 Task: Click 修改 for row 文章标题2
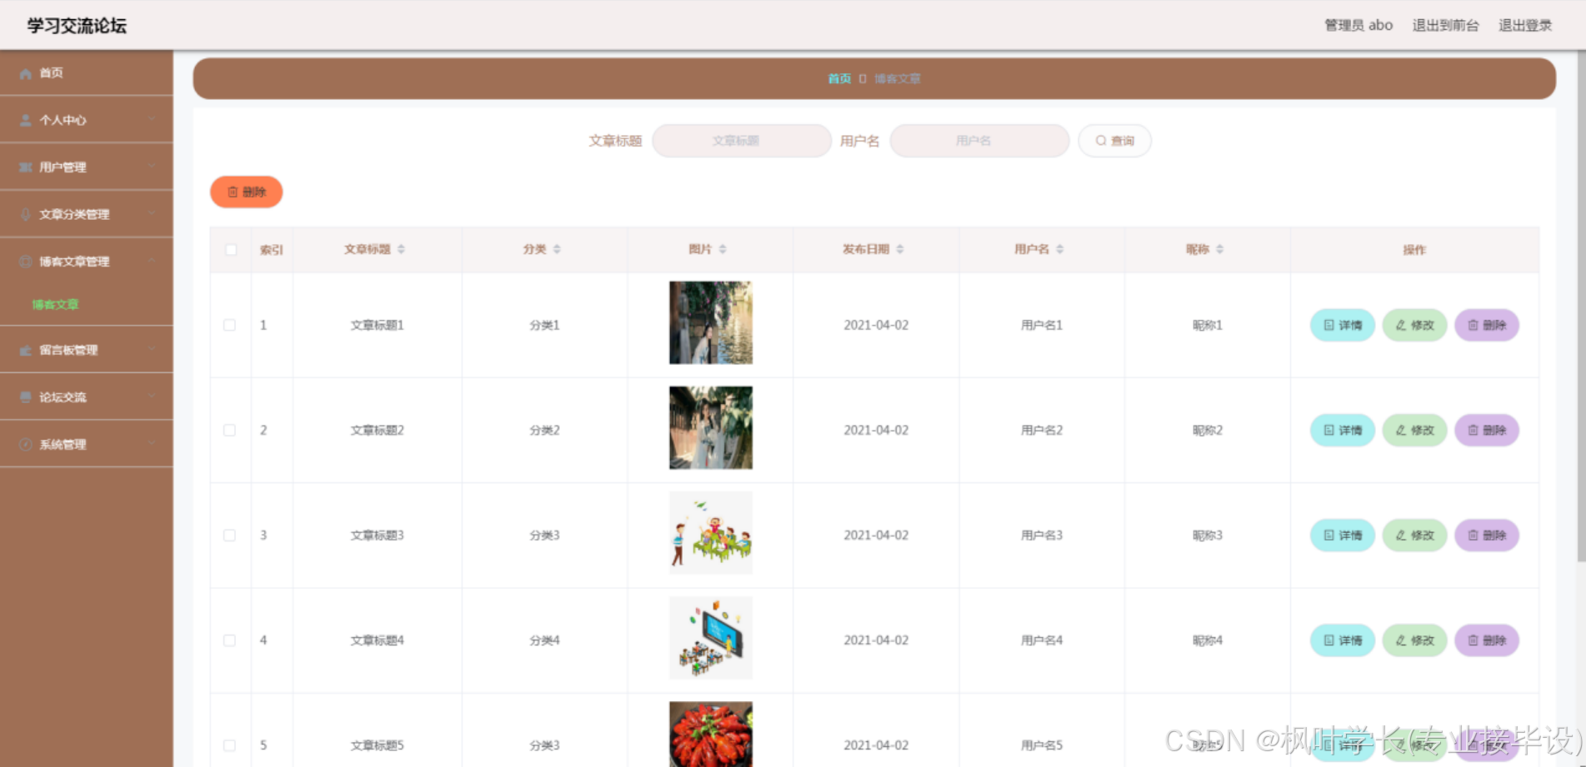click(x=1415, y=431)
